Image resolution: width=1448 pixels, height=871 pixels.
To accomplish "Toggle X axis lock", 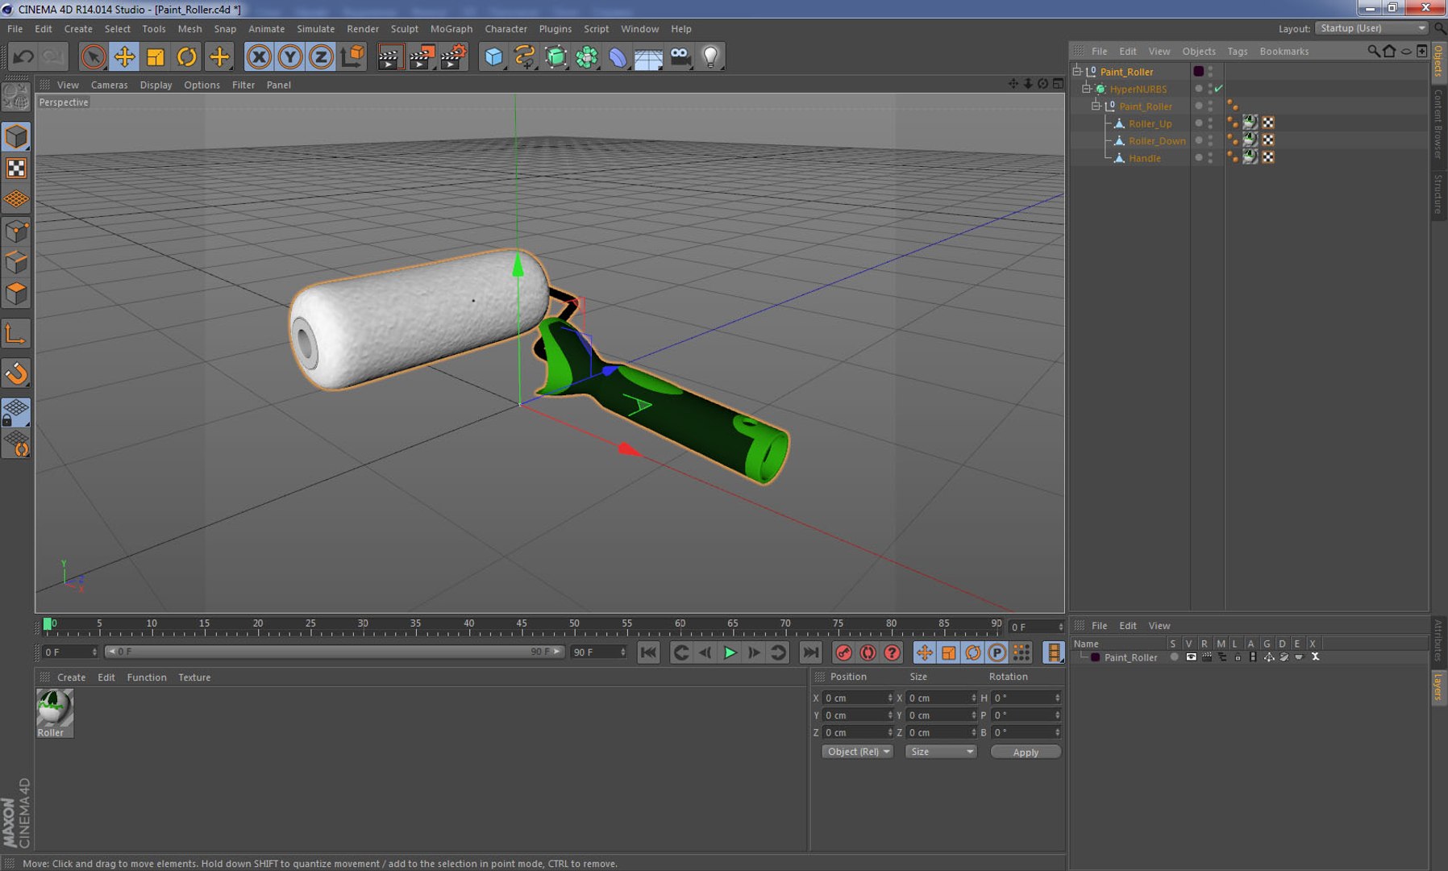I will point(259,56).
